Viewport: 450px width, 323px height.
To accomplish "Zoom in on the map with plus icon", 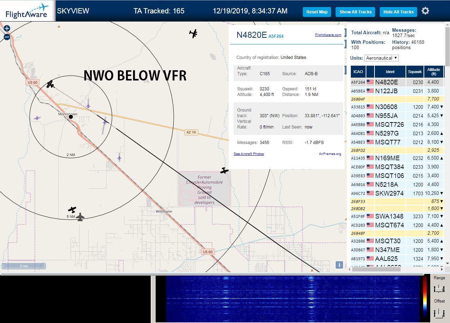I will coord(7,29).
